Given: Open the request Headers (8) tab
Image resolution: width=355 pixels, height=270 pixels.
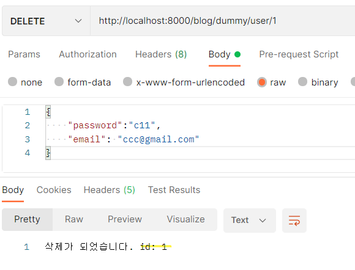Looking at the screenshot, I should [x=161, y=54].
